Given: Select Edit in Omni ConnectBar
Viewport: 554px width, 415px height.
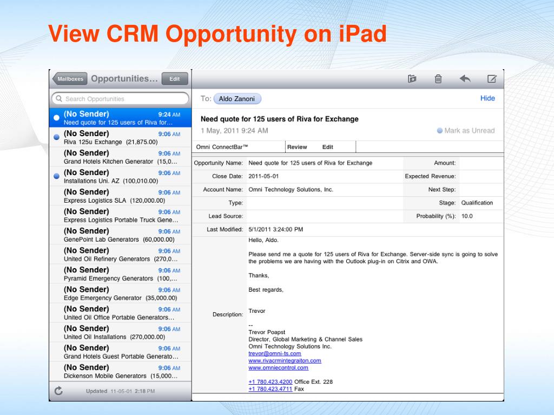Looking at the screenshot, I should 327,147.
